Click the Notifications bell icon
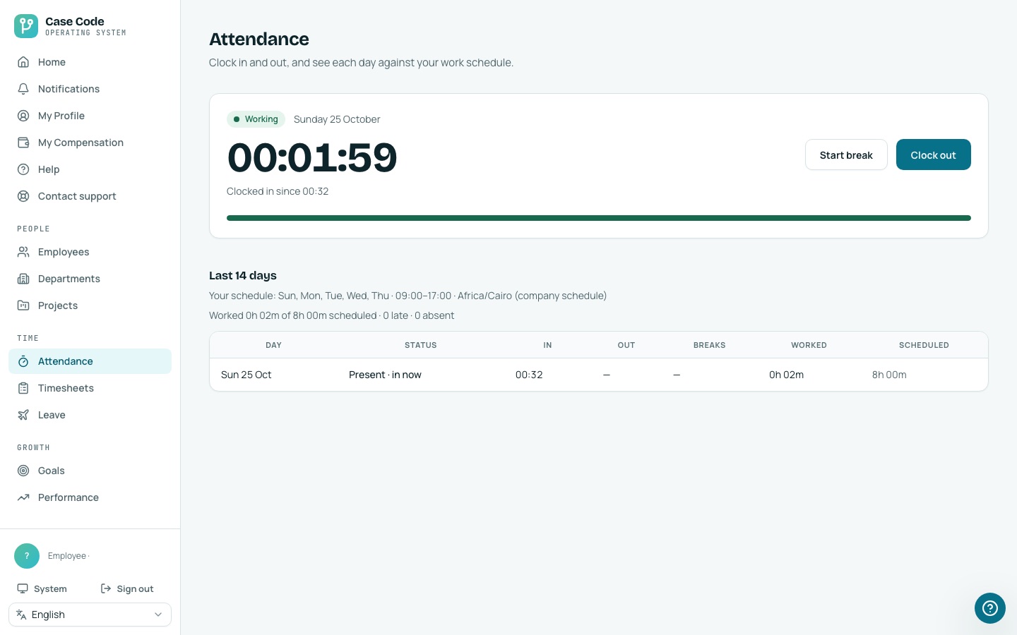This screenshot has width=1017, height=635. pos(23,89)
